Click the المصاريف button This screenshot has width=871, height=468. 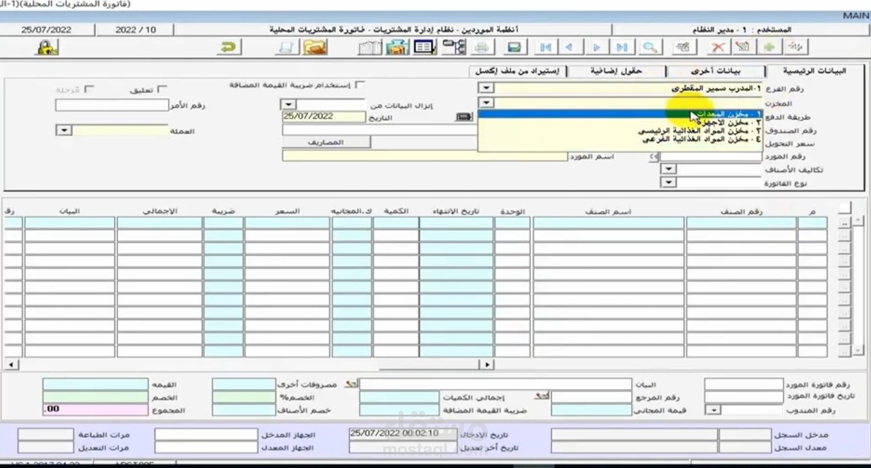click(x=326, y=142)
